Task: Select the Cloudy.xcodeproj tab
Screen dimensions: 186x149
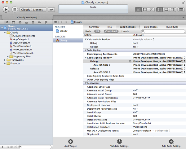Action: pyautogui.click(x=27, y=18)
